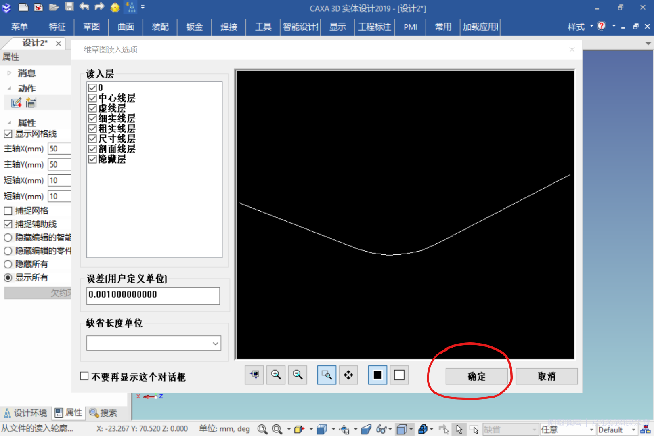Uncheck the 中心线层 layer checkbox
Screen dimensions: 654x436
[92, 98]
